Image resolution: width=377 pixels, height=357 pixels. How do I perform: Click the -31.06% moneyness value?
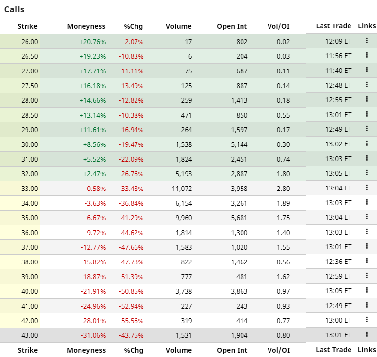[93, 335]
